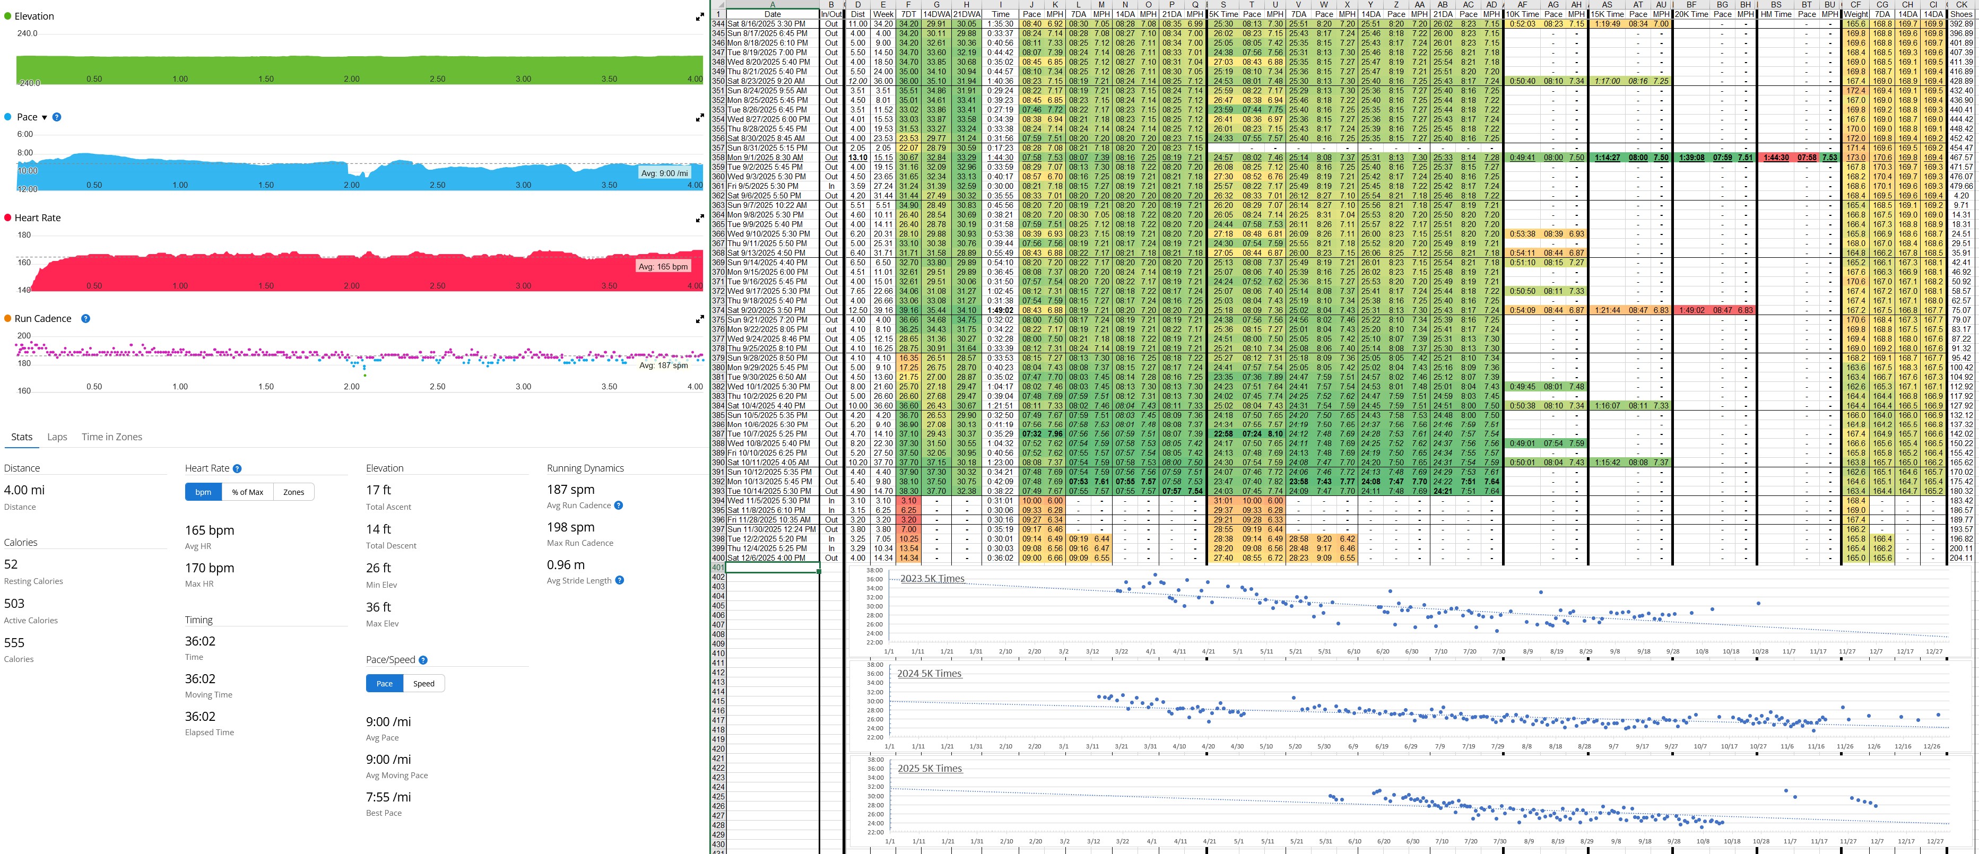Viewport: 1979px width, 854px height.
Task: Expand the Pace chart to fullscreen
Action: coord(699,118)
